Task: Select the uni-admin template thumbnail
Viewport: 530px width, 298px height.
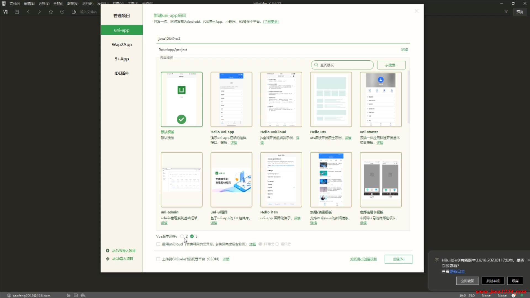Action: [x=182, y=180]
